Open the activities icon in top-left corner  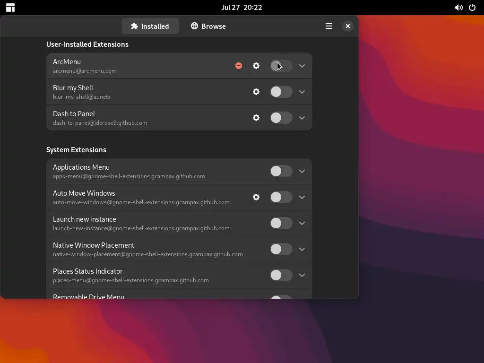(10, 8)
